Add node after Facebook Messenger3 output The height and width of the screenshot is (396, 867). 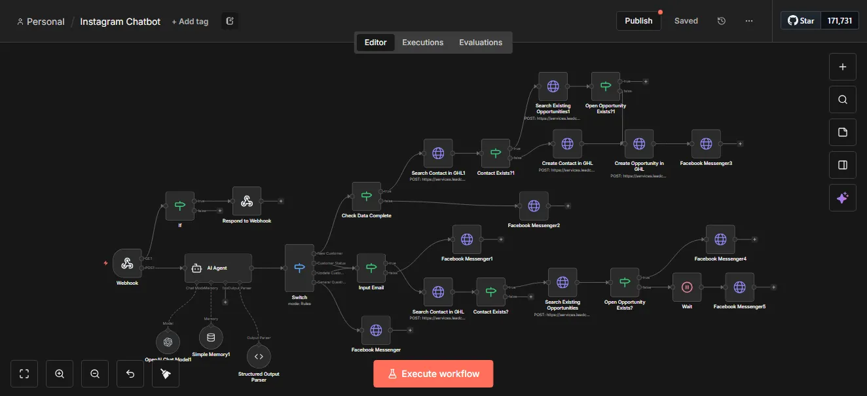[741, 144]
